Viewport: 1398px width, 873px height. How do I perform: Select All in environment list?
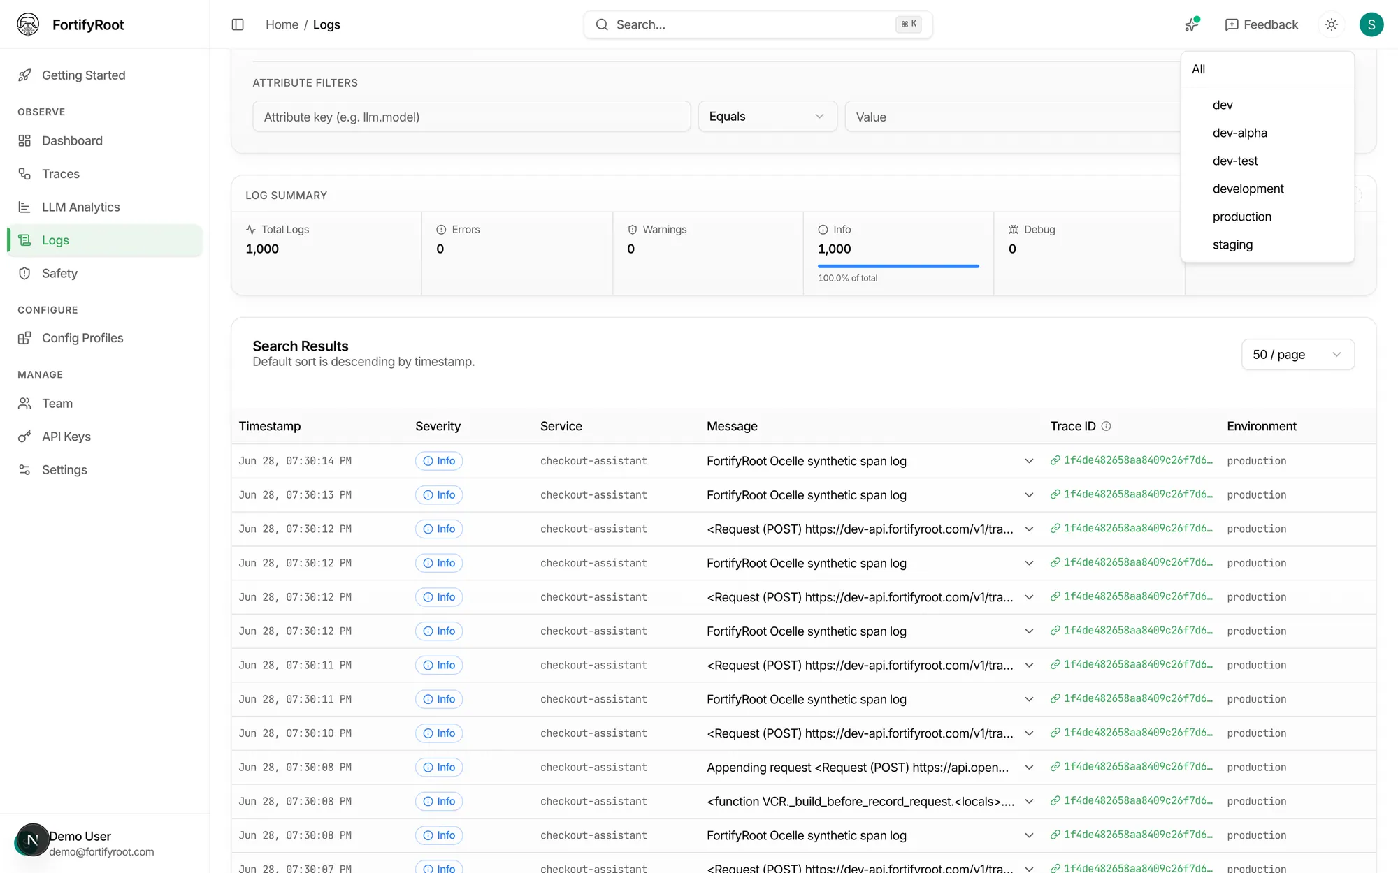[x=1267, y=69]
